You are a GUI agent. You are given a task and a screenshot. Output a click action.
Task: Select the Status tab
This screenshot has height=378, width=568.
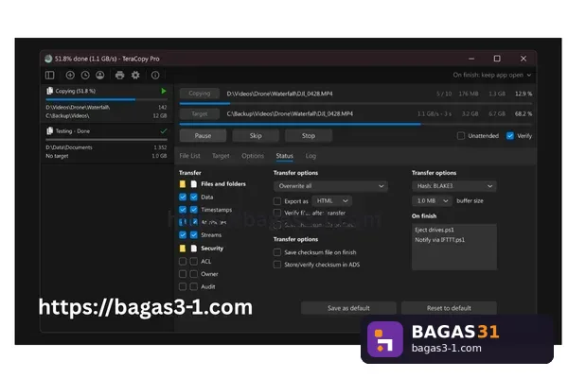point(284,156)
